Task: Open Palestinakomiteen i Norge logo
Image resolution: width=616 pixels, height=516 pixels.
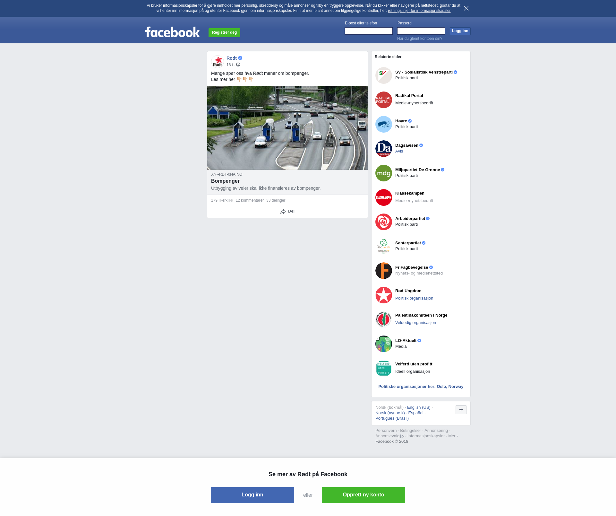Action: point(384,319)
